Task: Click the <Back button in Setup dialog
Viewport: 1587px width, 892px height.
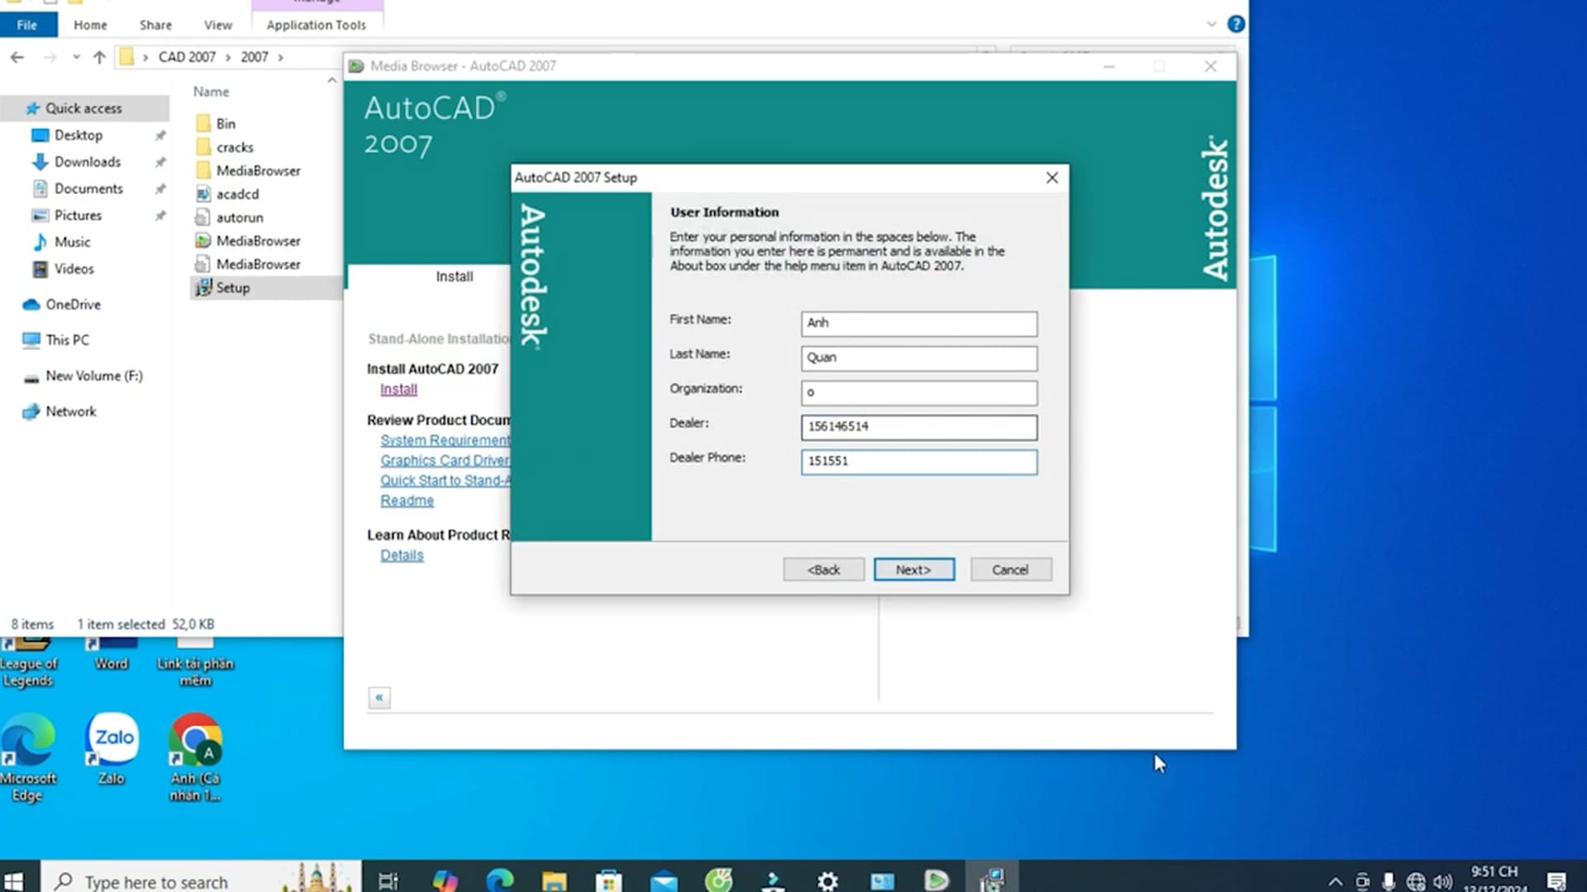Action: click(823, 570)
